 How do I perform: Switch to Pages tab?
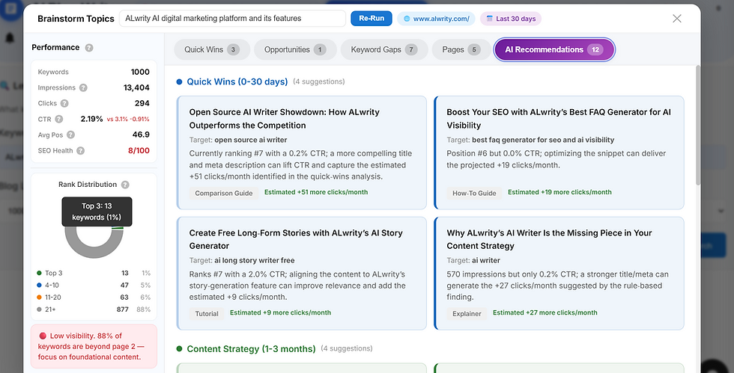(x=461, y=49)
